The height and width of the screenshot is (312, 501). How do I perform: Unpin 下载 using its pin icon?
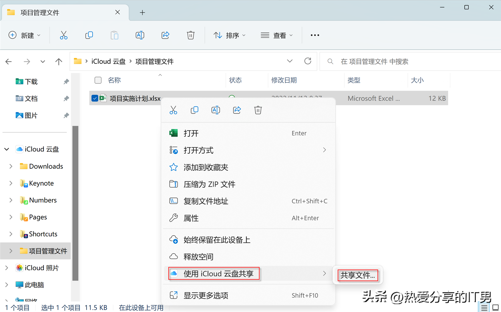point(66,82)
